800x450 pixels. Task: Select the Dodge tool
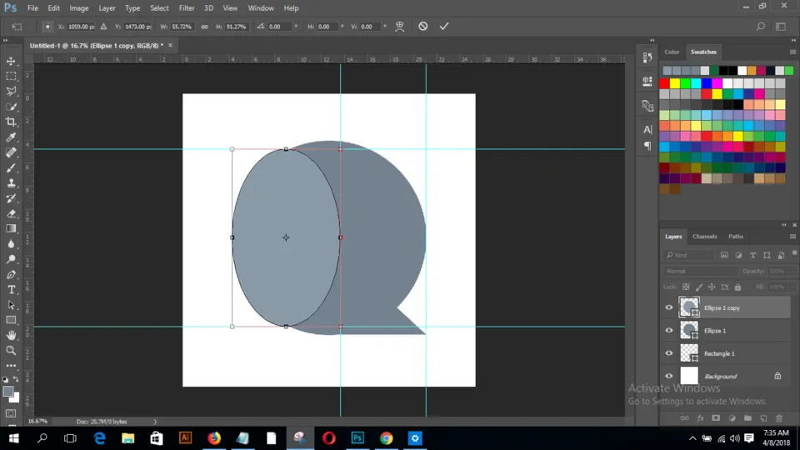pos(11,259)
